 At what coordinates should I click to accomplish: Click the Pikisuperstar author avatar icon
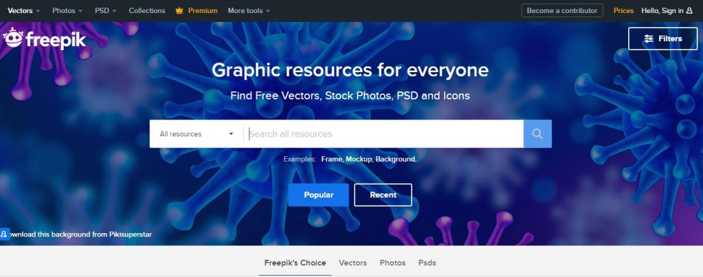coord(4,234)
